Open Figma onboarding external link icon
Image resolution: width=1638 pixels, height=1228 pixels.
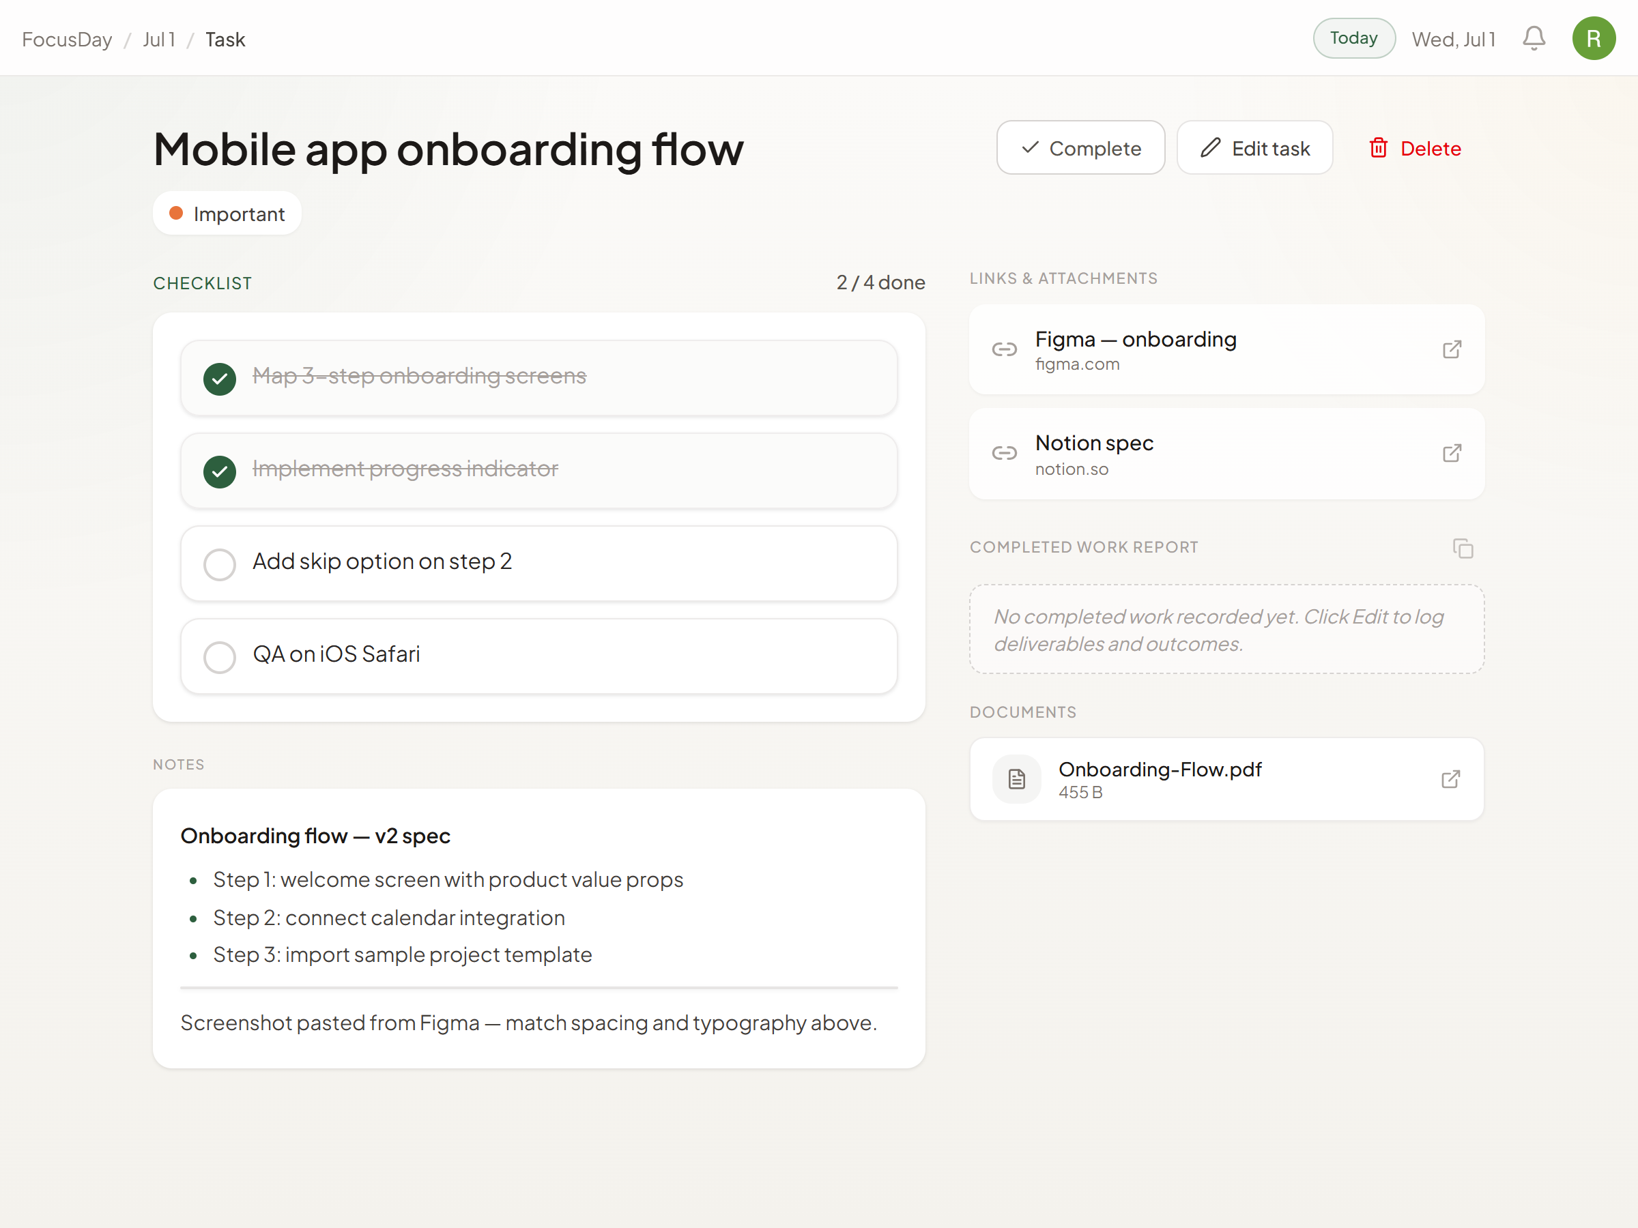(x=1452, y=349)
